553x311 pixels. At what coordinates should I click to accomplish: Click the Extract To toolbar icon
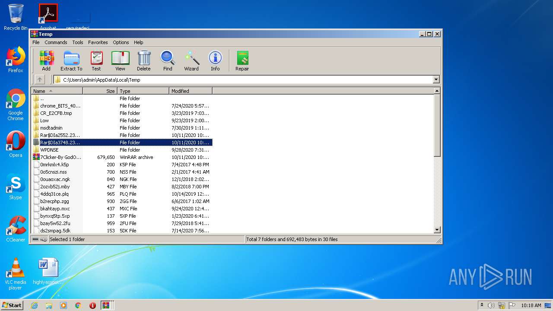[x=71, y=60]
